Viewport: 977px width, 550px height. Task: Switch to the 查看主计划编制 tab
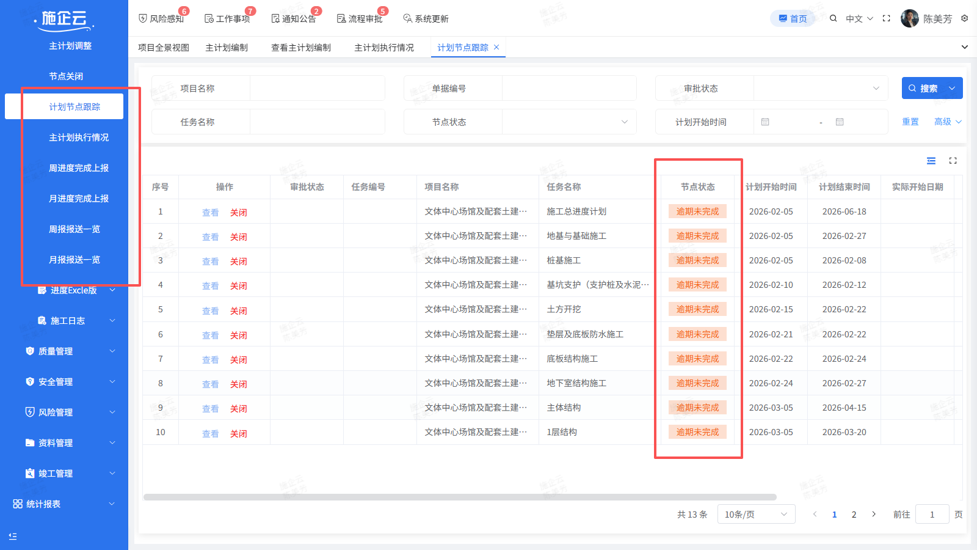[301, 47]
